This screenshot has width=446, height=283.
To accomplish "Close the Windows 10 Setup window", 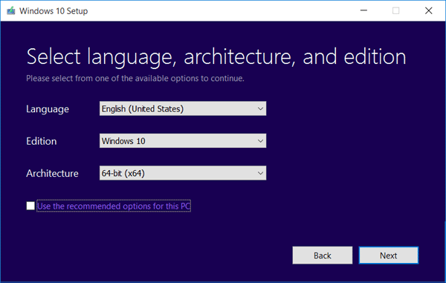I will (429, 11).
